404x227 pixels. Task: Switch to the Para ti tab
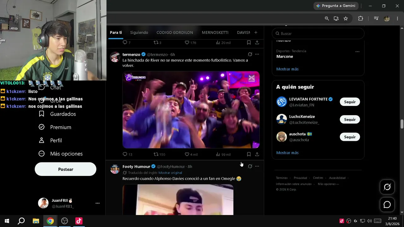pyautogui.click(x=116, y=32)
